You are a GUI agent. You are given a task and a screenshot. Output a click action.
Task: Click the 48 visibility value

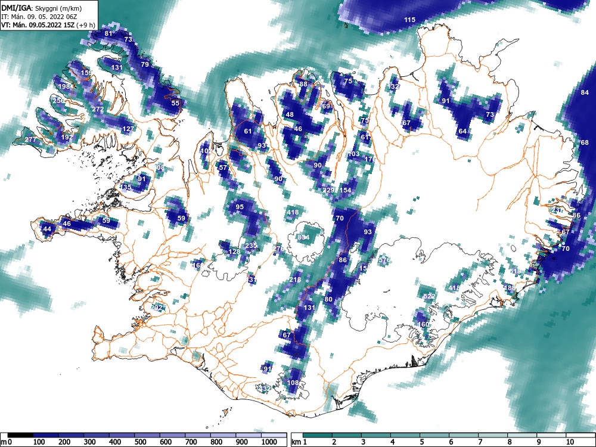point(290,114)
